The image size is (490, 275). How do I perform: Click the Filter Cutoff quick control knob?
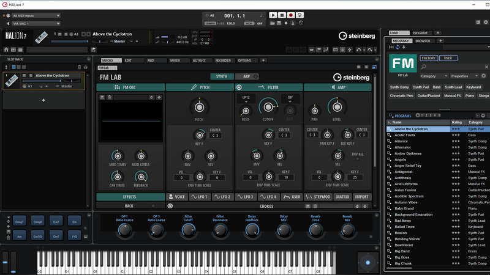pos(188,230)
